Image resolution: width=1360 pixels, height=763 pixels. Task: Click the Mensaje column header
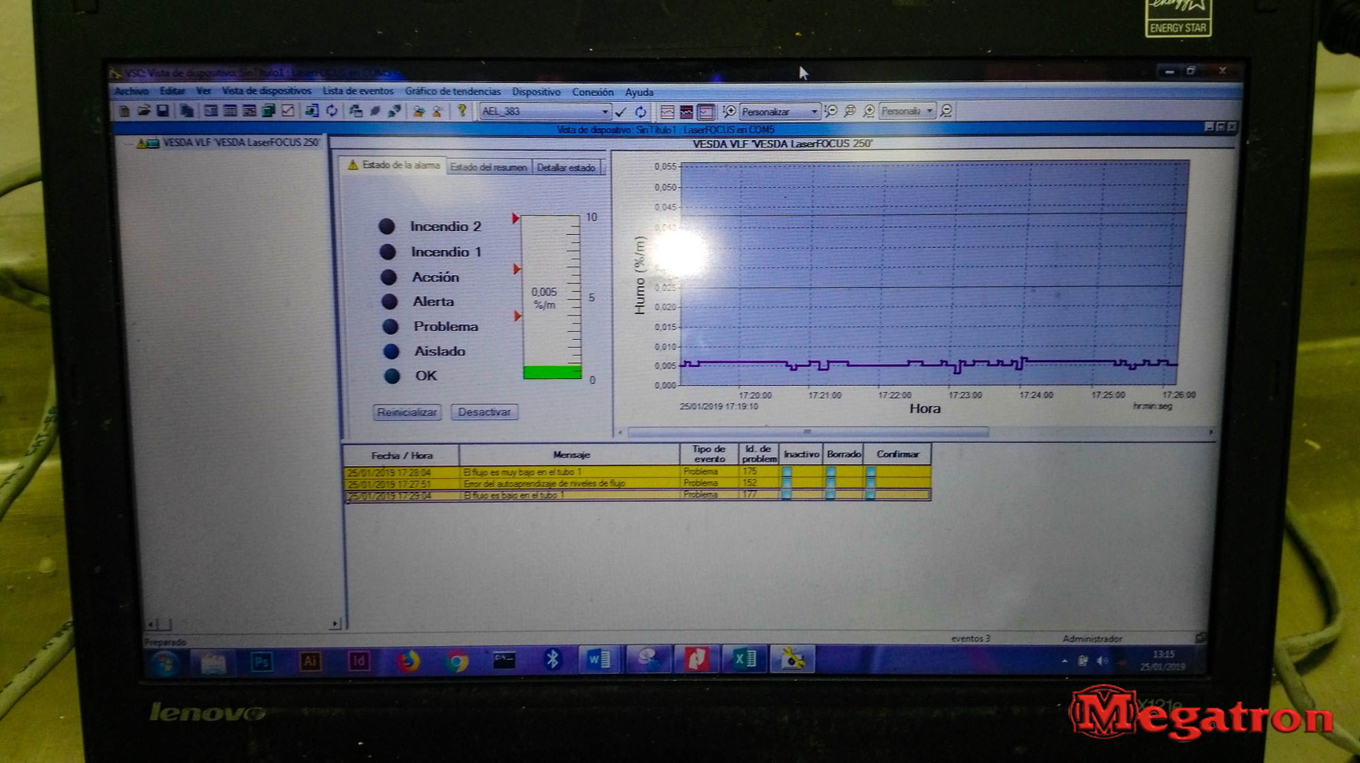571,455
